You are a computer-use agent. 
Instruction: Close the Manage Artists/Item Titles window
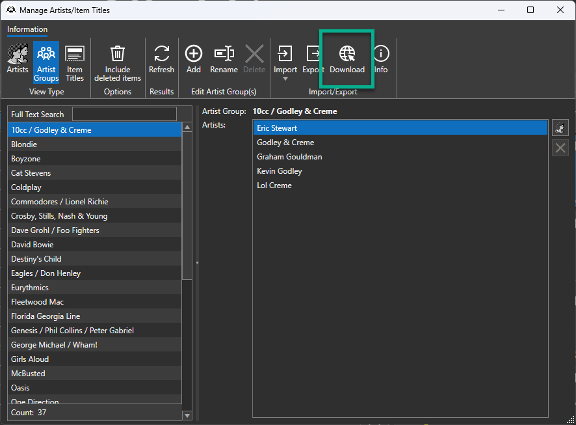(560, 10)
